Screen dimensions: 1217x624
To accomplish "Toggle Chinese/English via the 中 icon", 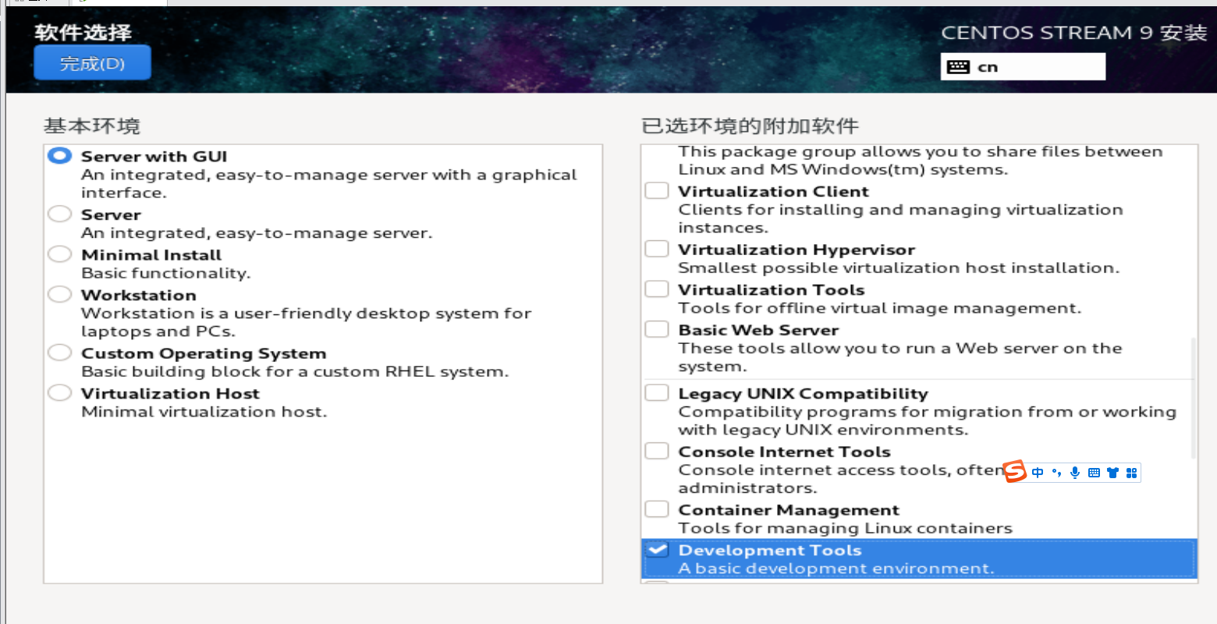I will click(1037, 472).
